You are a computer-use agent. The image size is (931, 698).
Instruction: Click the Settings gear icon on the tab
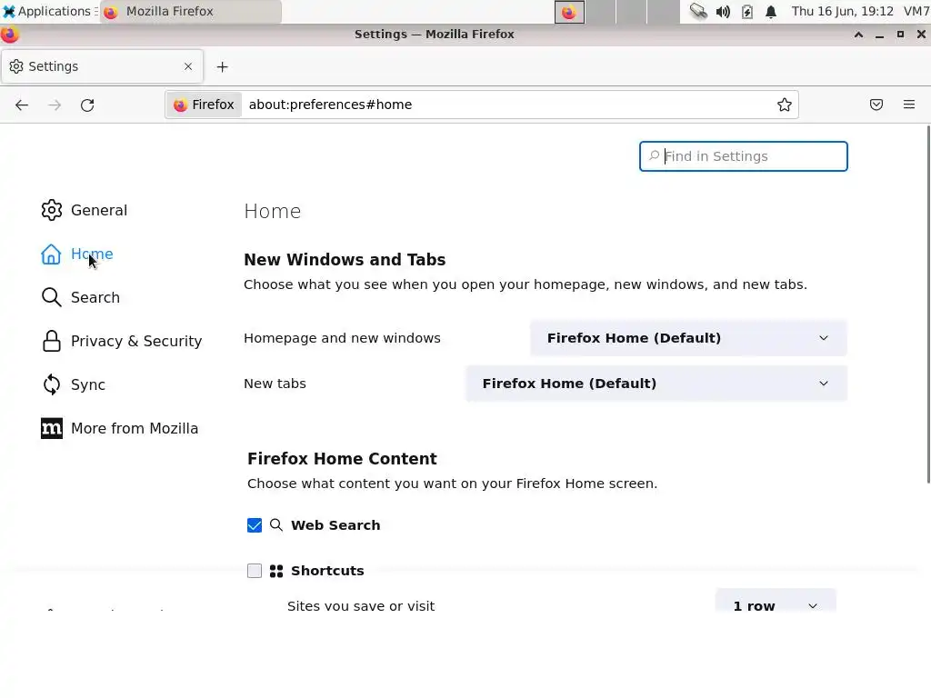[x=16, y=66]
